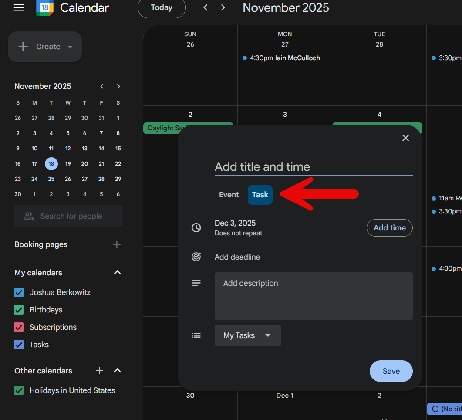The image size is (462, 420).
Task: Close the task creation dialog
Action: [405, 138]
